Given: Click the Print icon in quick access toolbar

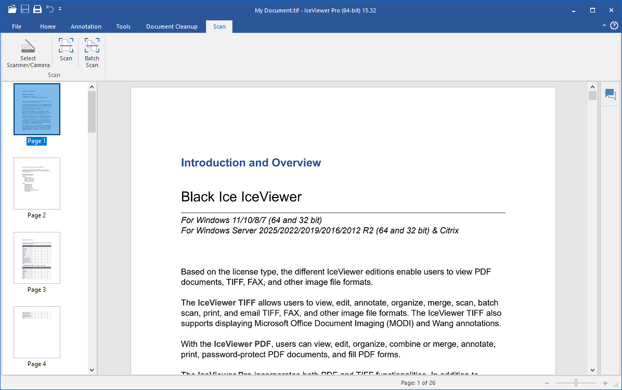Looking at the screenshot, I should pyautogui.click(x=37, y=9).
